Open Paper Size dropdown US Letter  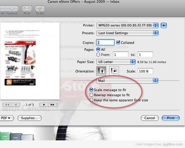[116, 62]
